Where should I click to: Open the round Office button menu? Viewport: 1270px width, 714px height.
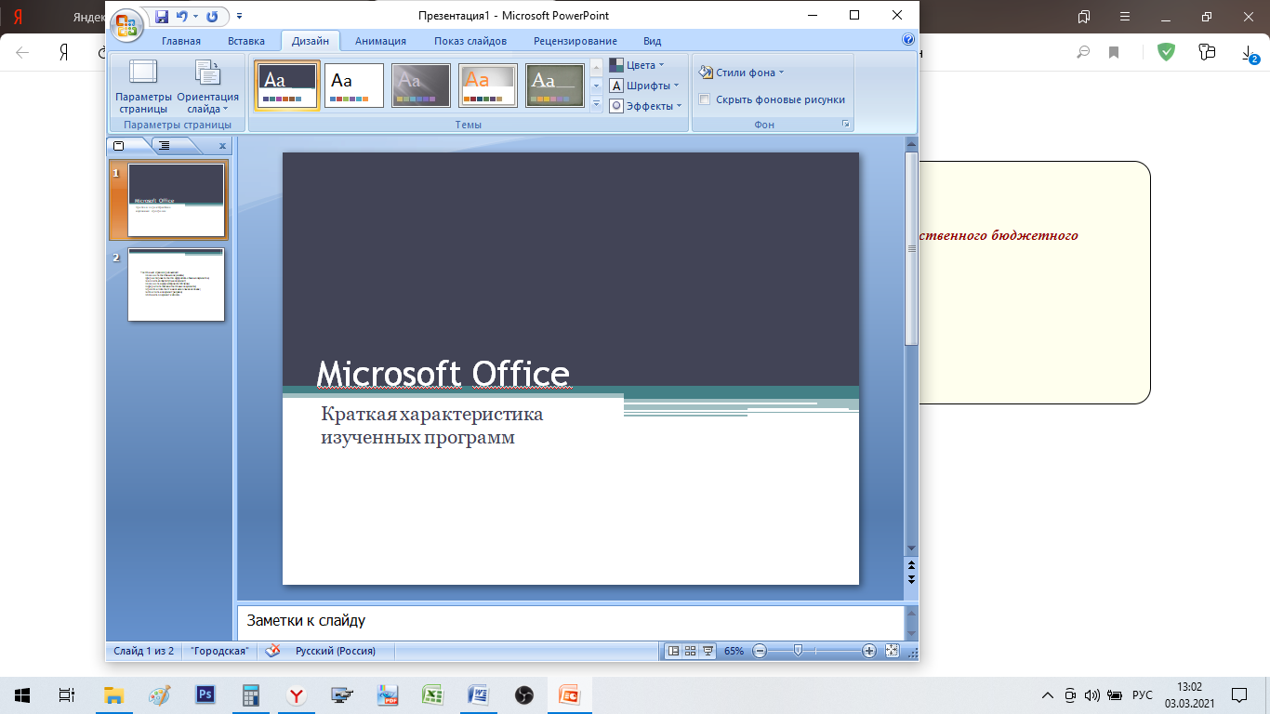tap(127, 24)
